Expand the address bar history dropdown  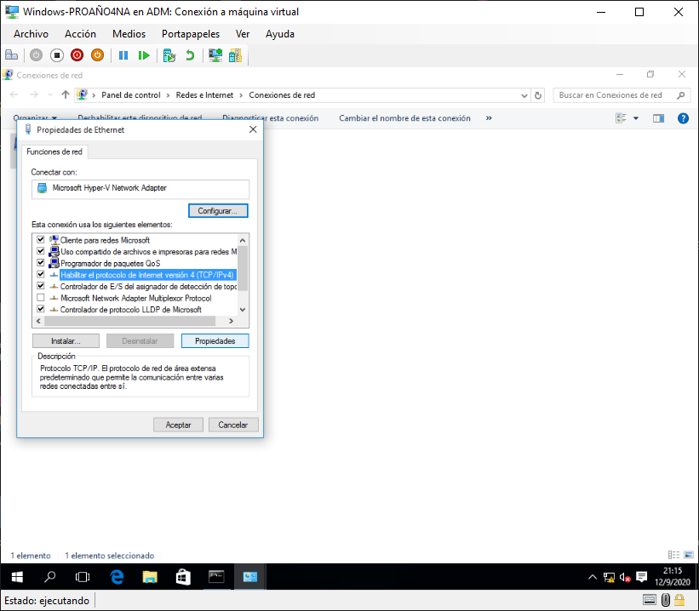[524, 95]
